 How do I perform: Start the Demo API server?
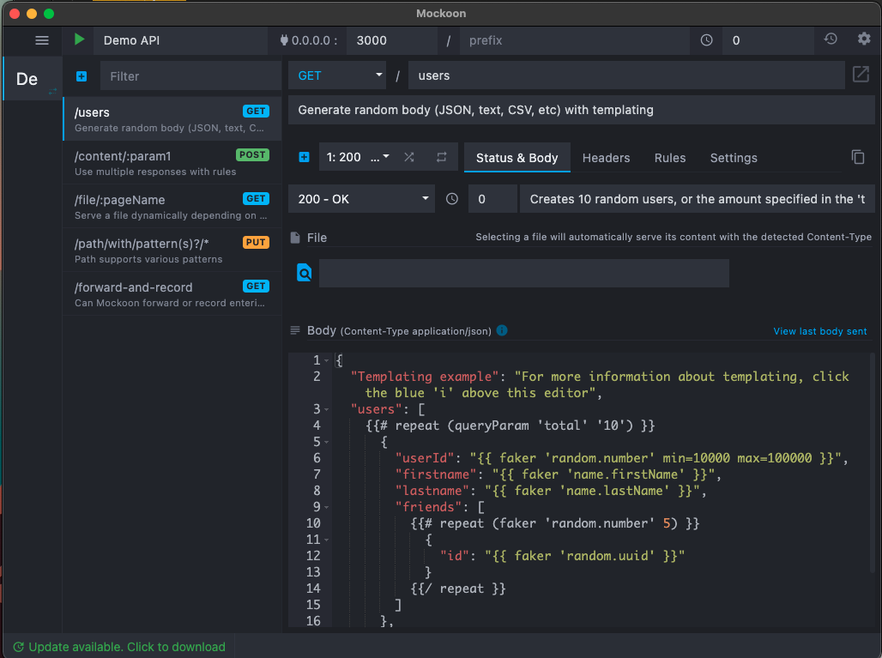point(79,39)
